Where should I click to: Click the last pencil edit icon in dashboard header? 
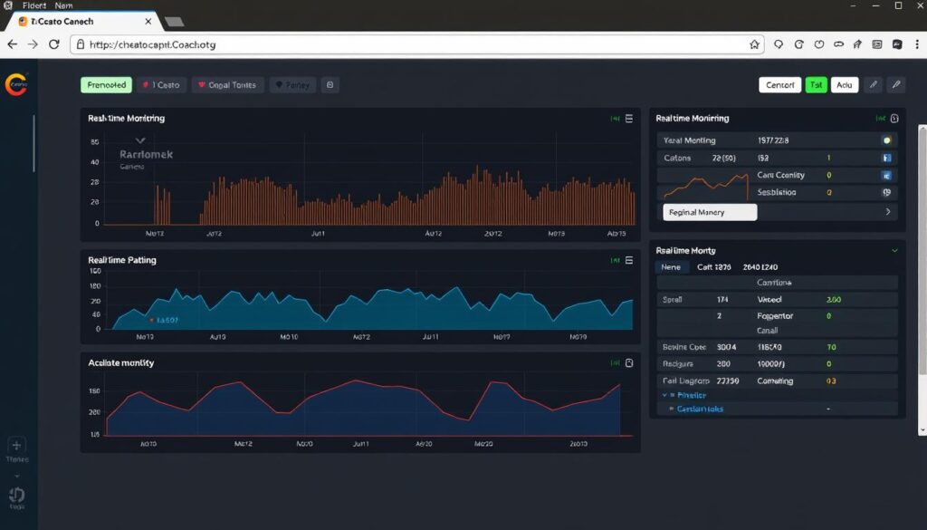tap(896, 84)
